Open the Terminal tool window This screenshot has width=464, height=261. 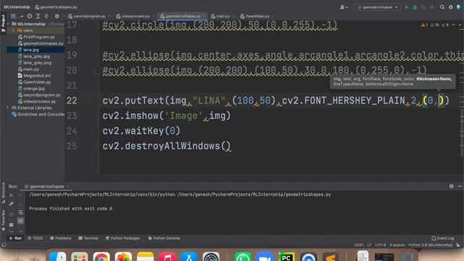[88, 239]
